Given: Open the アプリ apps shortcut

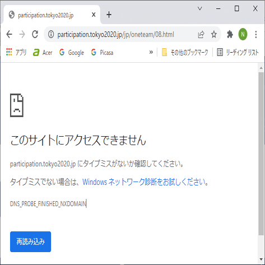Looking at the screenshot, I should [16, 52].
